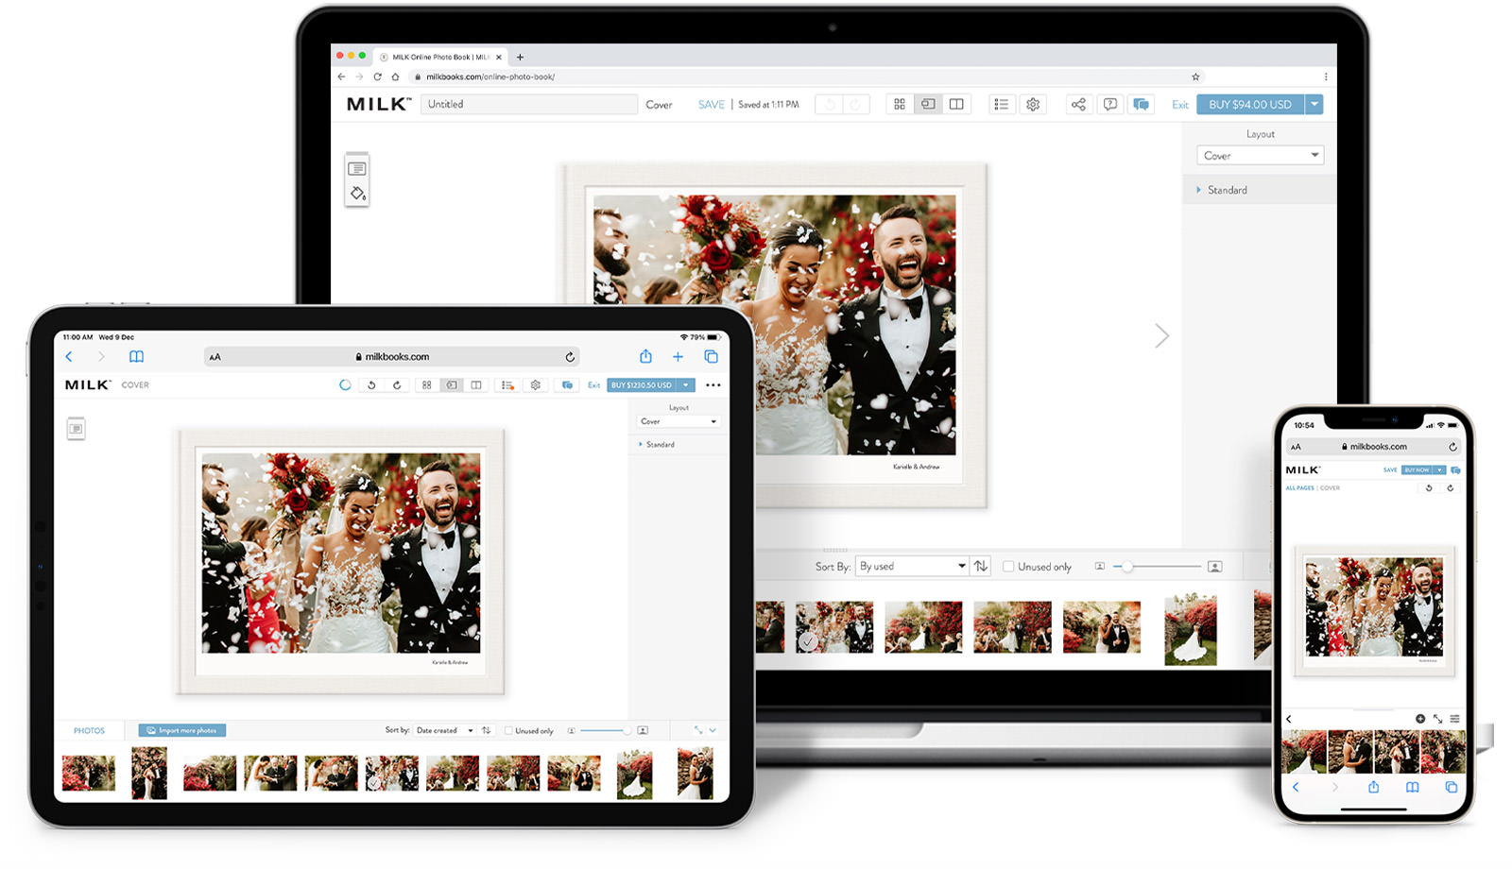Click the BUY $94.00 USD button
Image resolution: width=1512 pixels, height=869 pixels.
tap(1250, 104)
